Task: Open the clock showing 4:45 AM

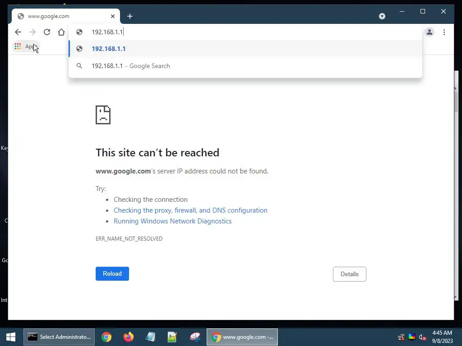Action: tap(442, 337)
